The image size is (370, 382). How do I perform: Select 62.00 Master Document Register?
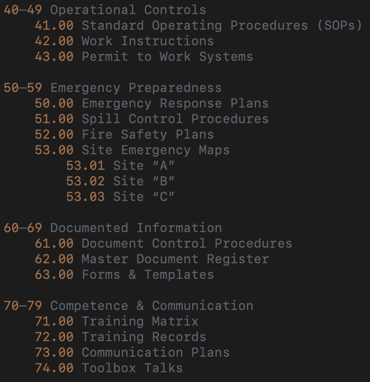[151, 259]
